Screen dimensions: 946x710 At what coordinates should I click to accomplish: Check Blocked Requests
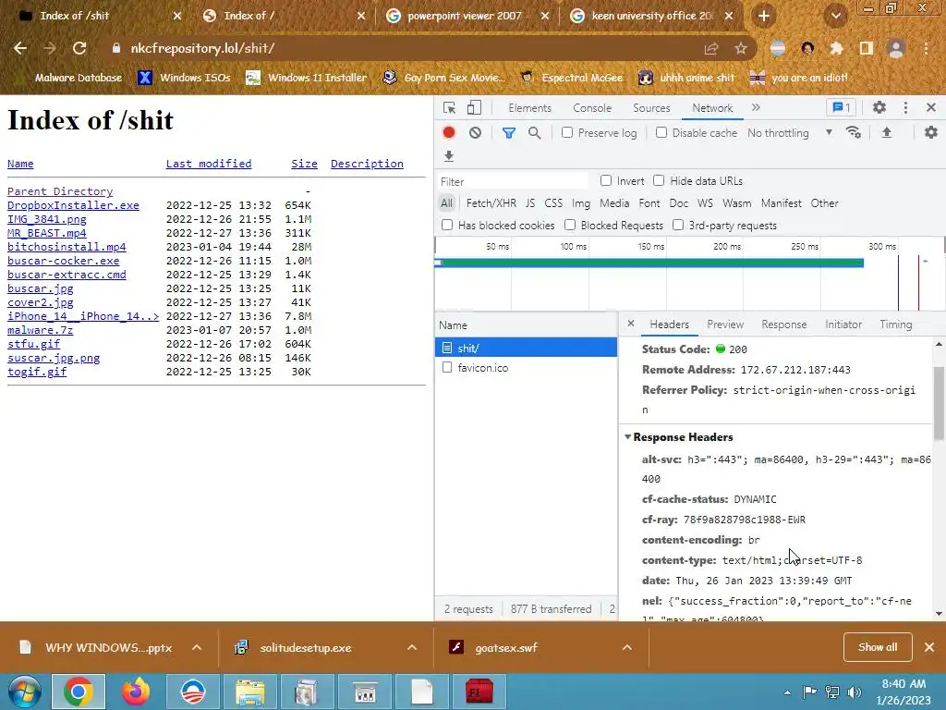569,225
